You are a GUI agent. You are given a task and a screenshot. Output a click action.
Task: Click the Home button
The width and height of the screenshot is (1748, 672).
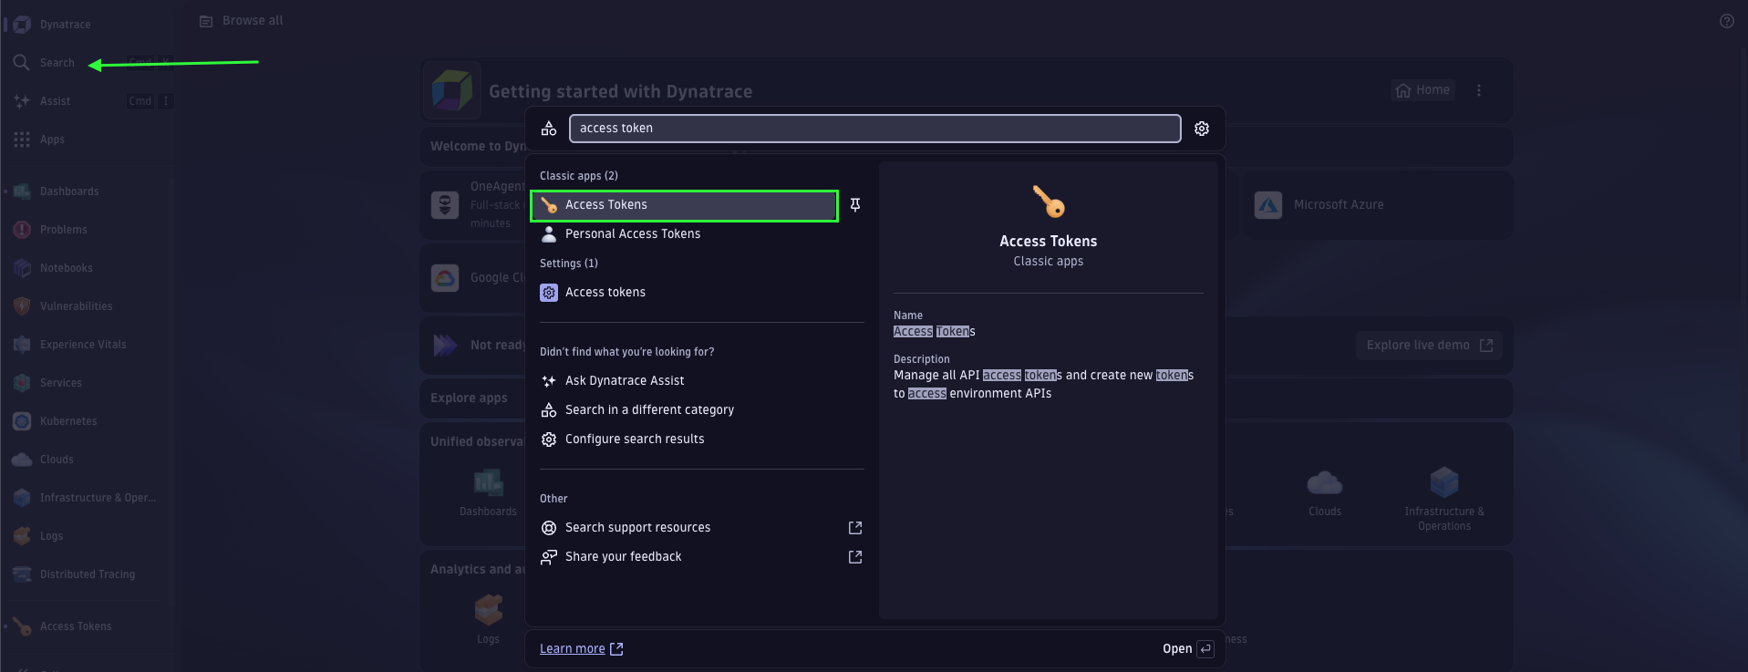pos(1422,90)
